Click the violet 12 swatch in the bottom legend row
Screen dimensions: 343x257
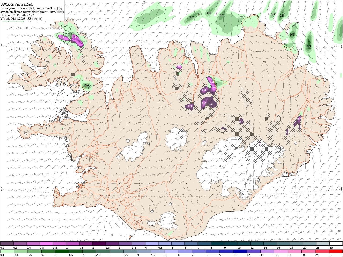coord(253,251)
